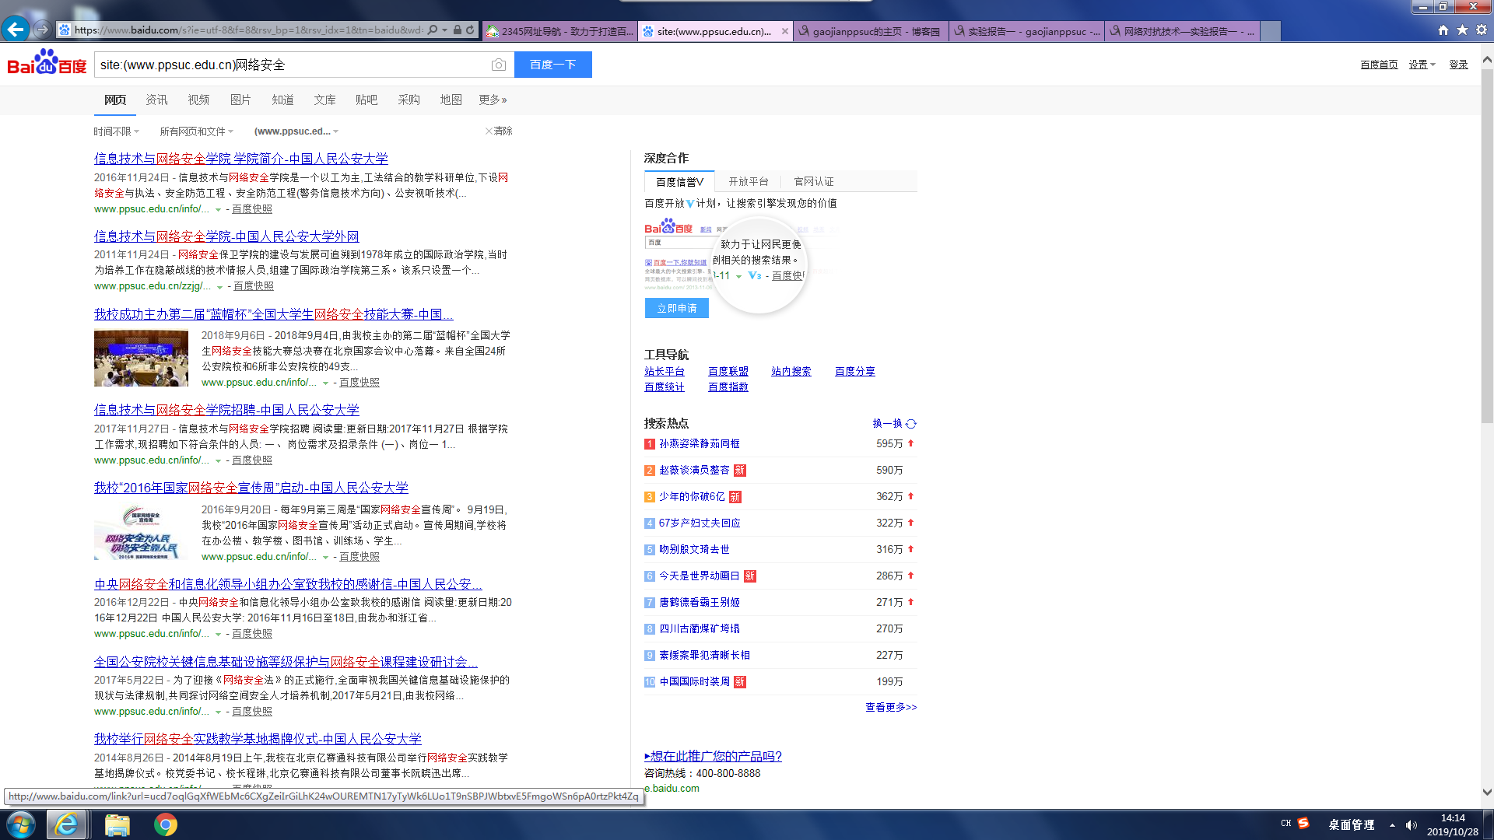Image resolution: width=1494 pixels, height=840 pixels.
Task: Open the Windows Start button
Action: click(x=21, y=824)
